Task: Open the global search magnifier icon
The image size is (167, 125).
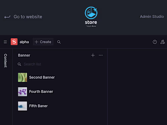Action: coord(59,42)
